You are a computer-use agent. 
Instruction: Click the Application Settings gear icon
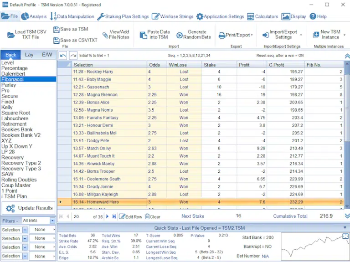[200, 16]
